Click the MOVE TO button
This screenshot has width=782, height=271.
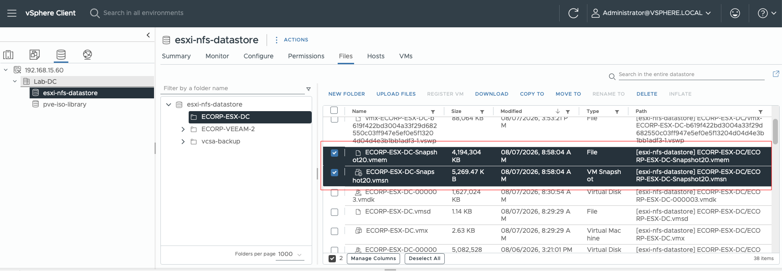coord(568,94)
